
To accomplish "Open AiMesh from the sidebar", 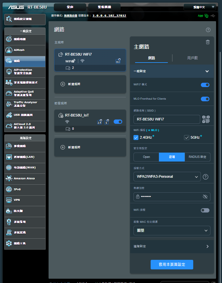I will [25, 50].
